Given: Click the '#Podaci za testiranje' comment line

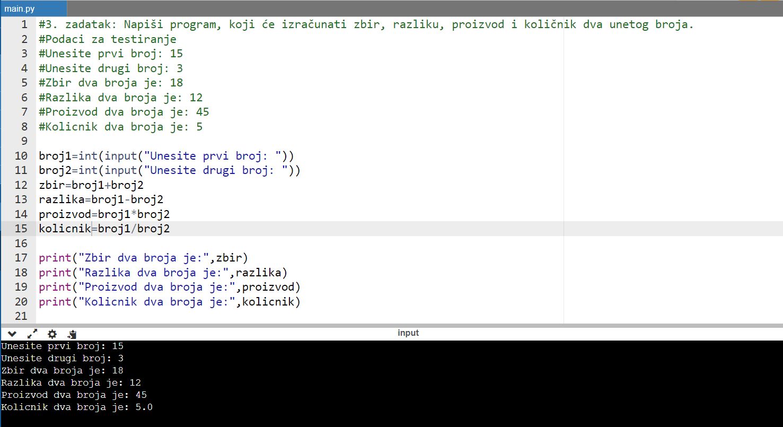Looking at the screenshot, I should coord(108,39).
